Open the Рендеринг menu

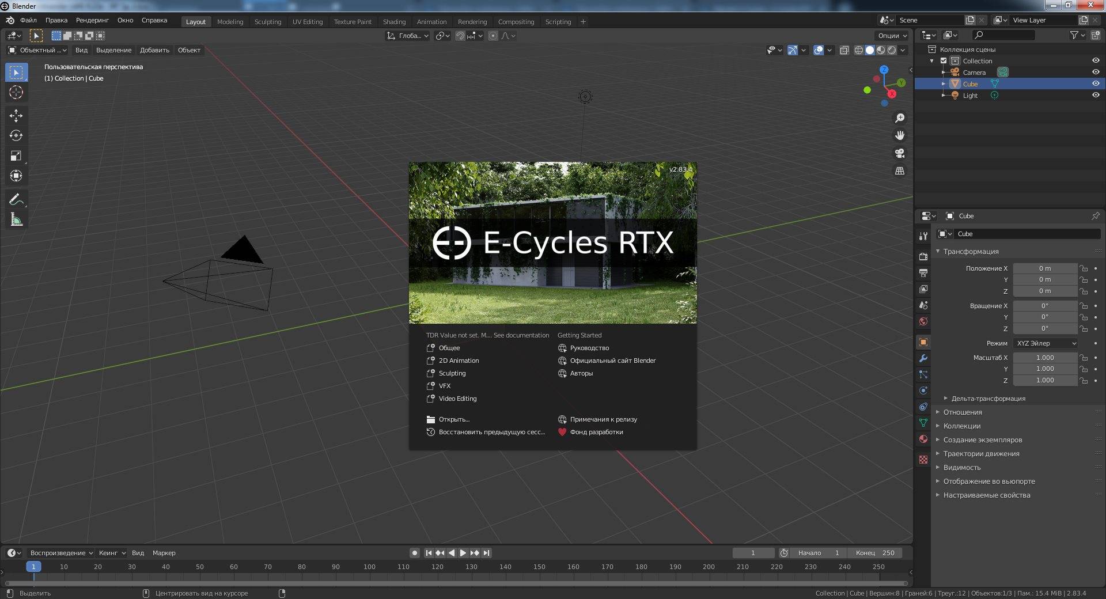pyautogui.click(x=92, y=20)
